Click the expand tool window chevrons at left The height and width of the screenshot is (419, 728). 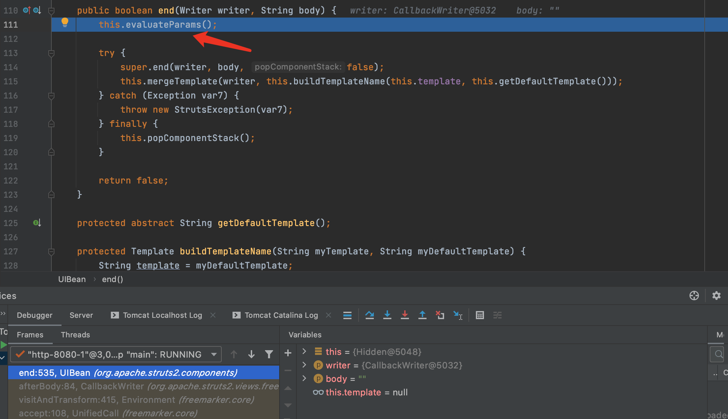3,313
